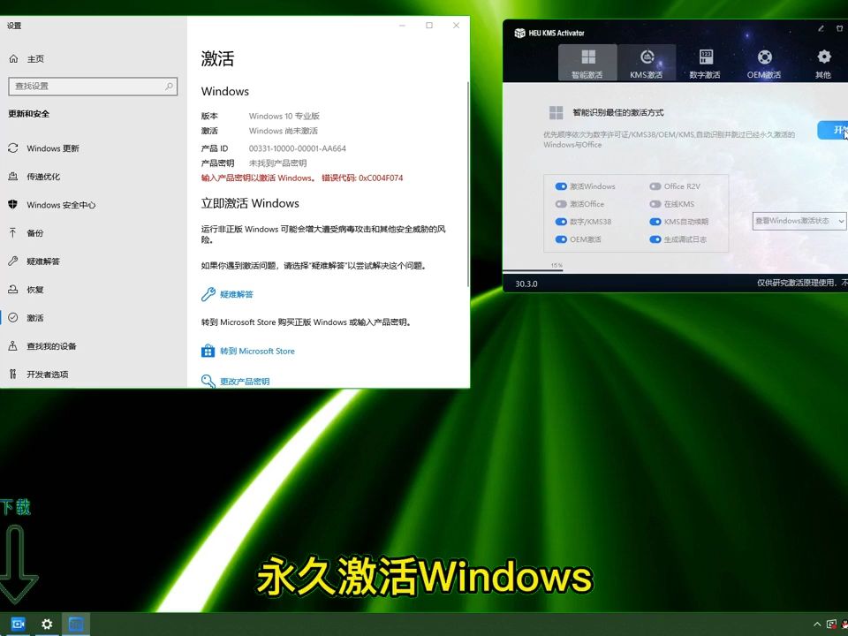This screenshot has height=636, width=848.
Task: Click the 更改产品密钥 link
Action: click(x=245, y=382)
